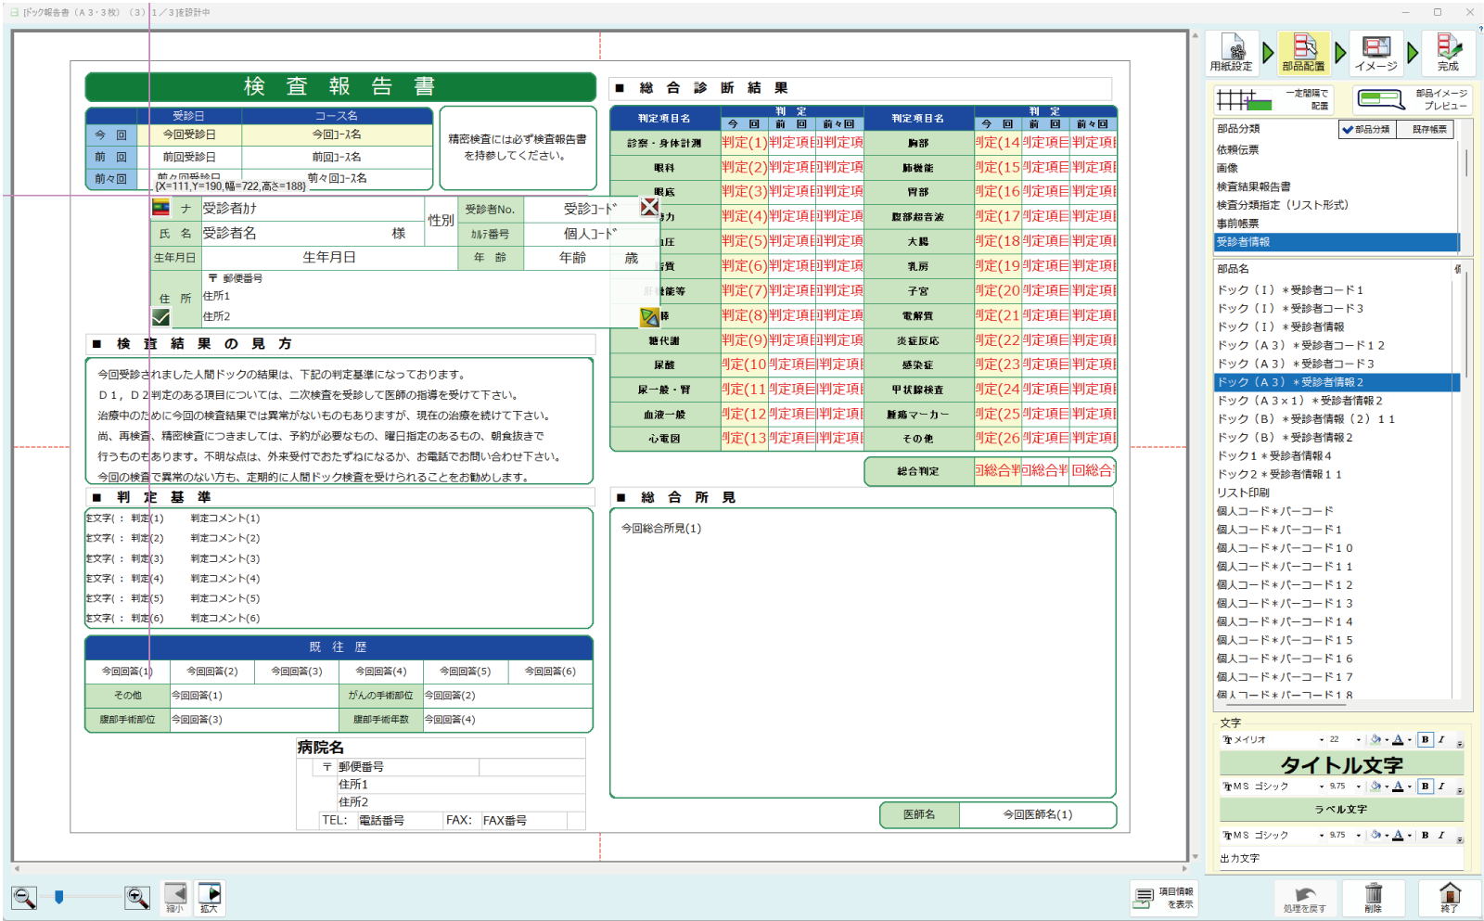Image resolution: width=1484 pixels, height=921 pixels.
Task: Click the 項目情報を表示 button
Action: click(x=1164, y=898)
